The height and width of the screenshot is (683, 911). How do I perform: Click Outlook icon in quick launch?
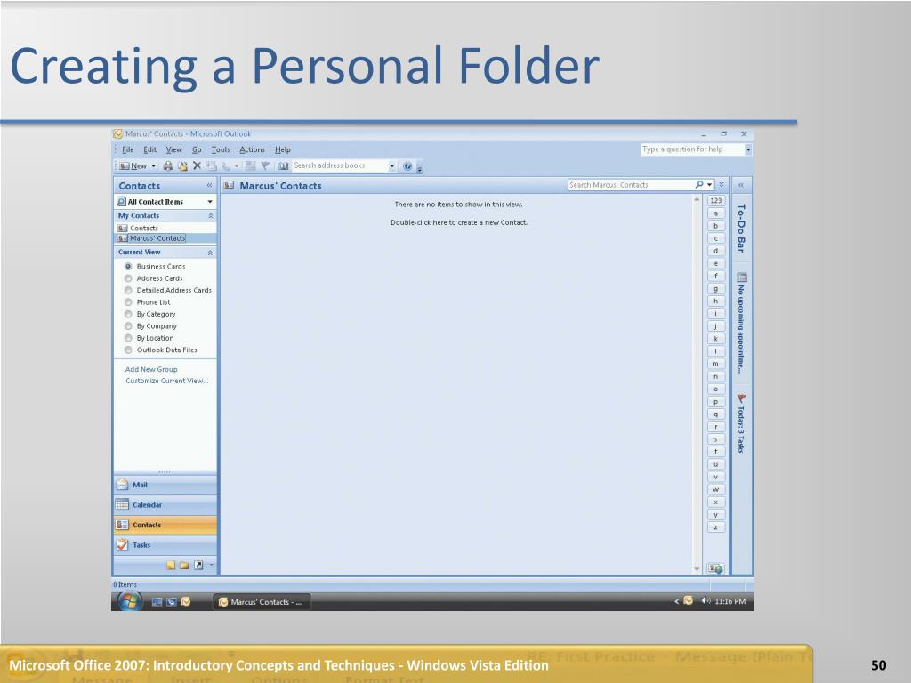point(186,602)
